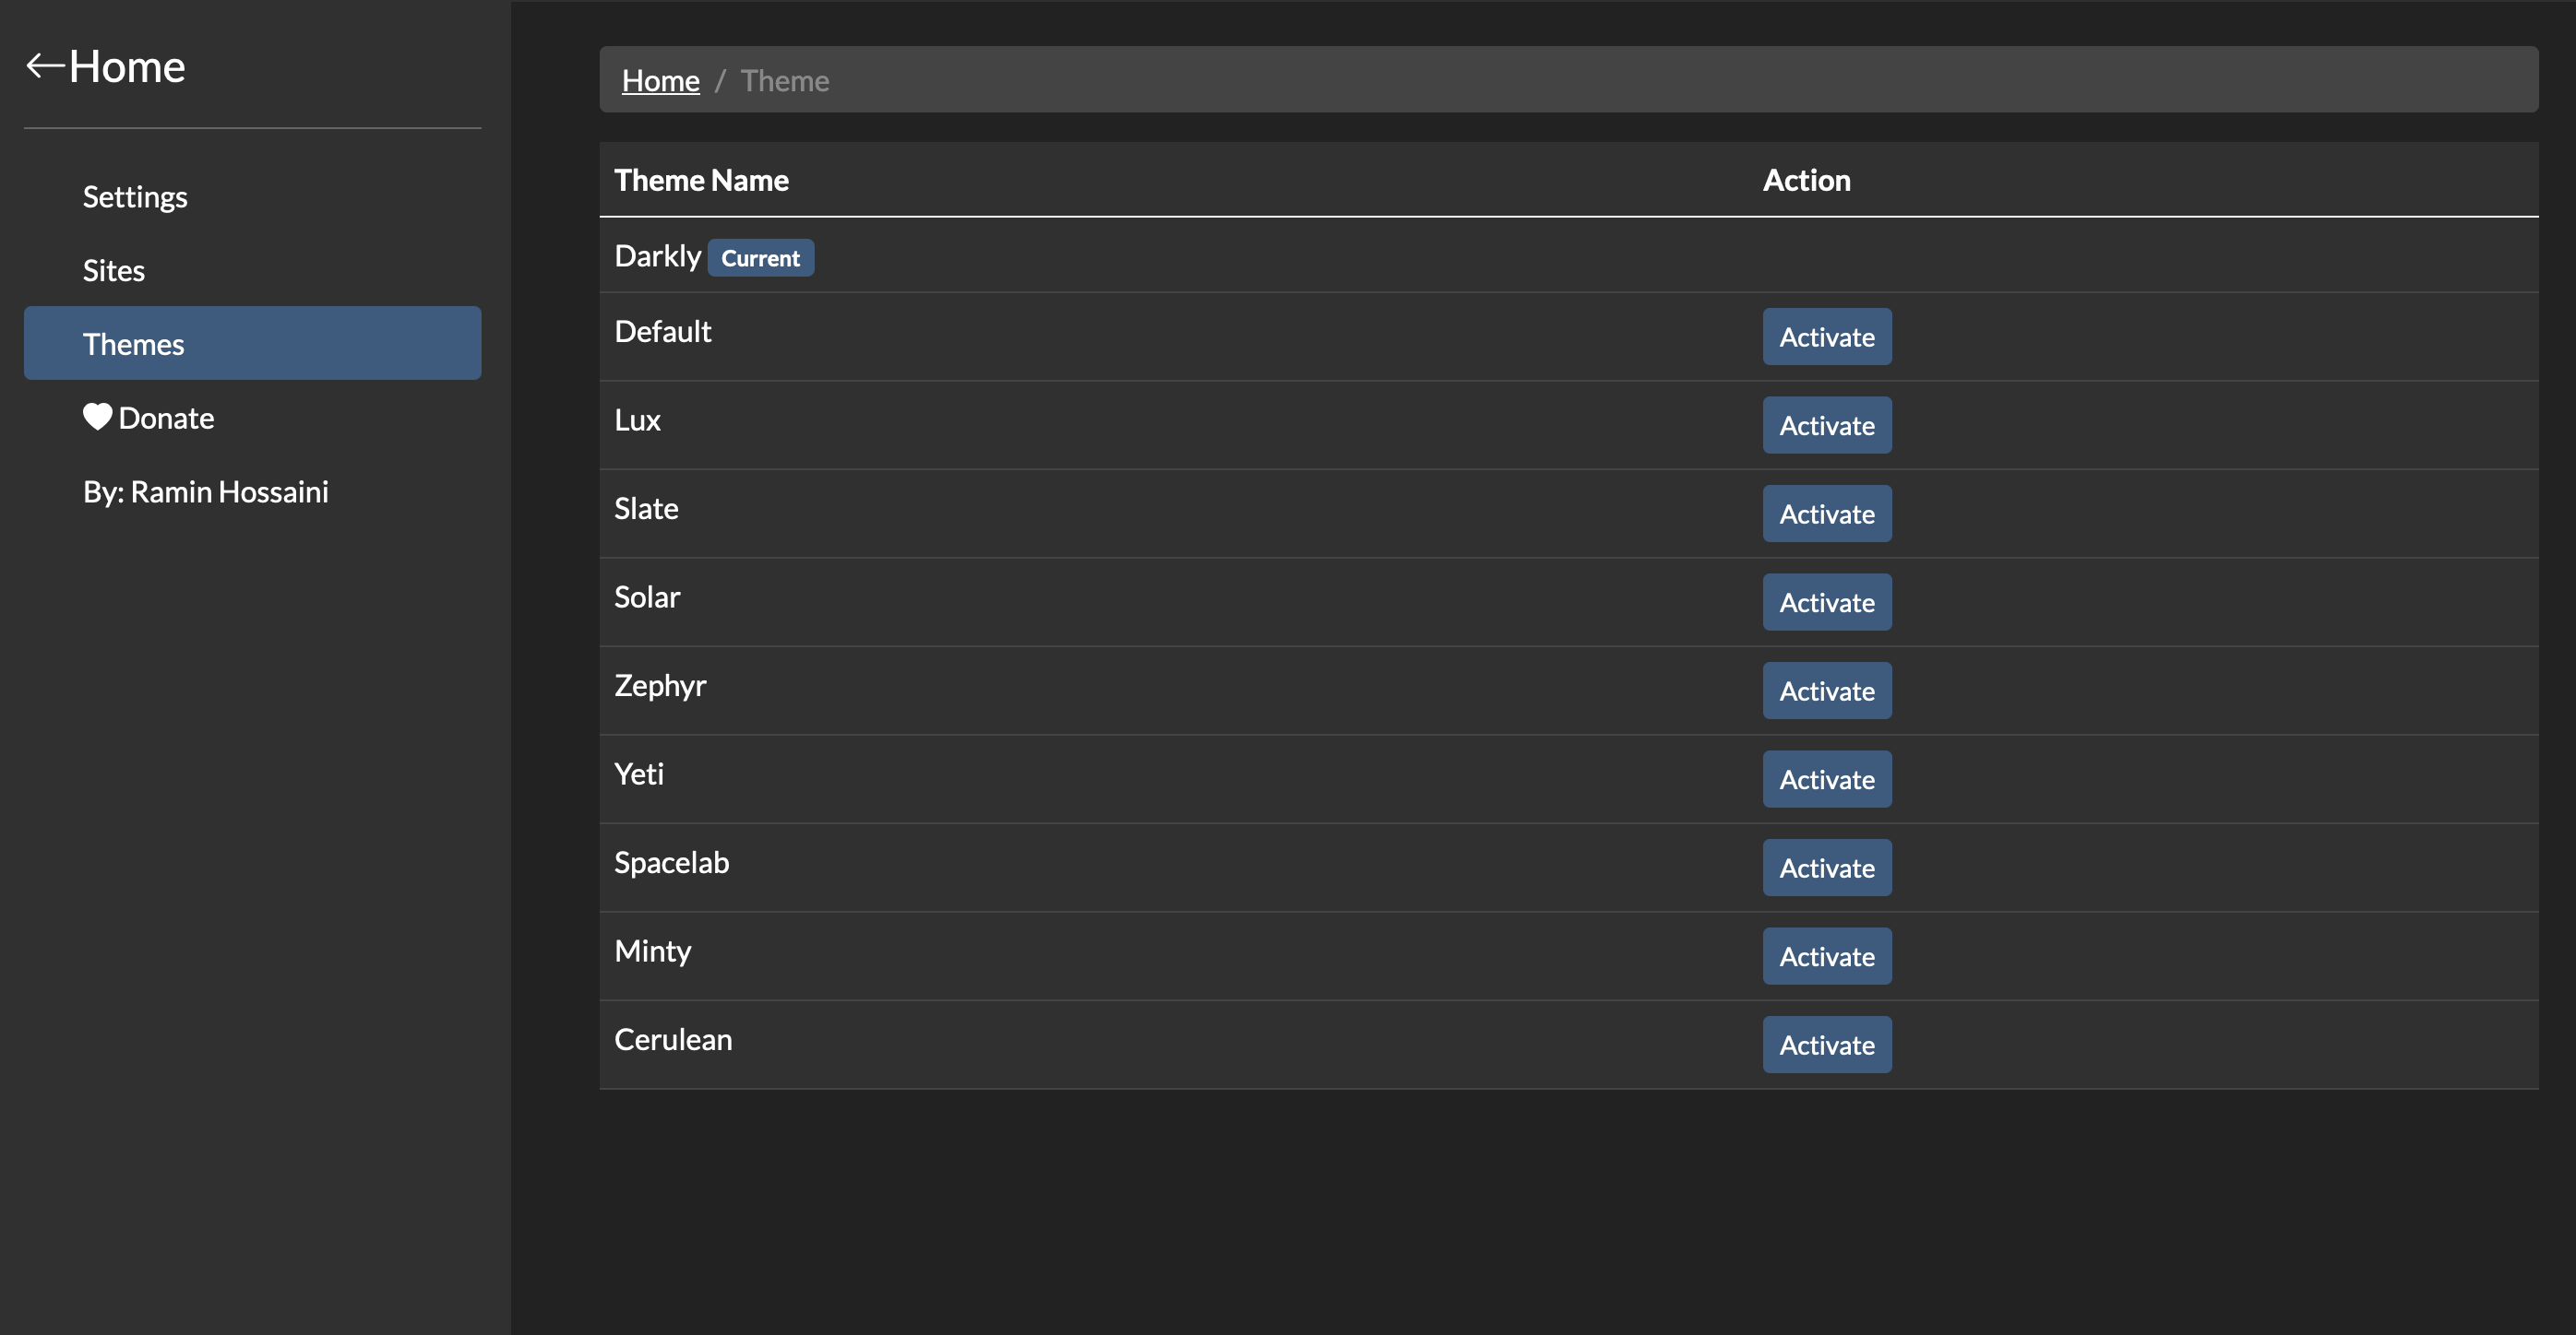Click the Action column header

1807,180
